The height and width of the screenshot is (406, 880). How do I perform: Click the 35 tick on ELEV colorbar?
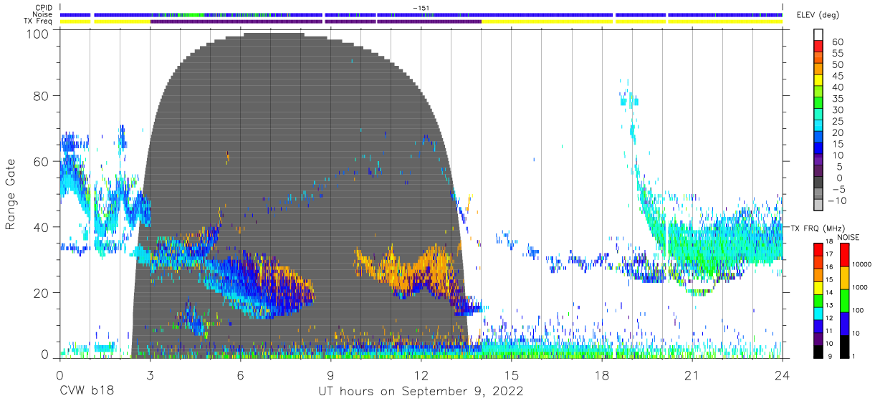pyautogui.click(x=837, y=99)
